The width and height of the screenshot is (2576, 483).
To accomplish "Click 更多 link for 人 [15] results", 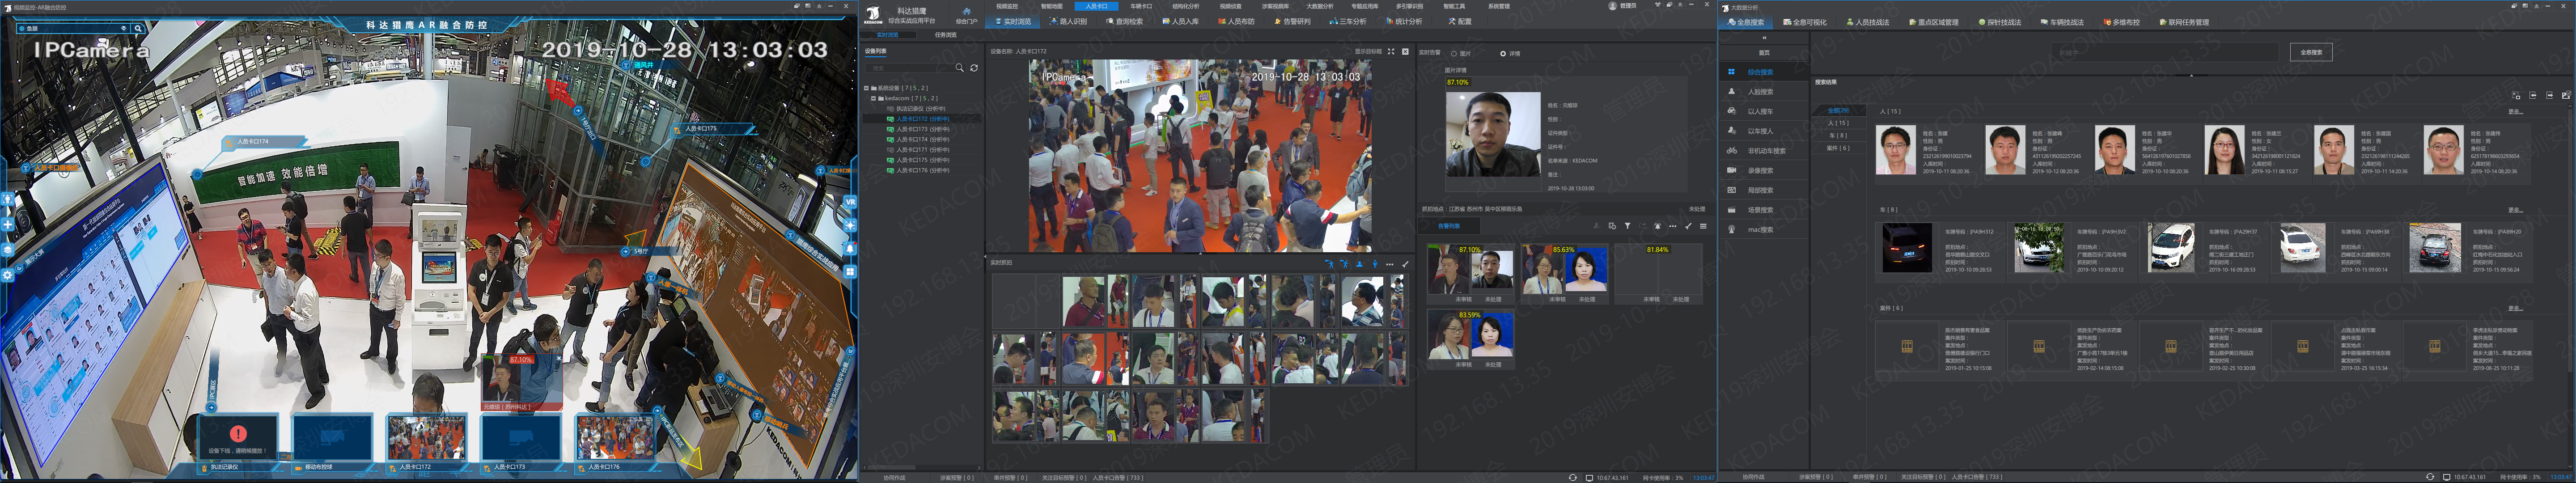I will pos(2516,112).
